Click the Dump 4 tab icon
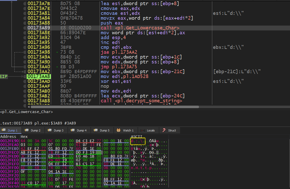This screenshot has width=290, height=189. (x=73, y=130)
